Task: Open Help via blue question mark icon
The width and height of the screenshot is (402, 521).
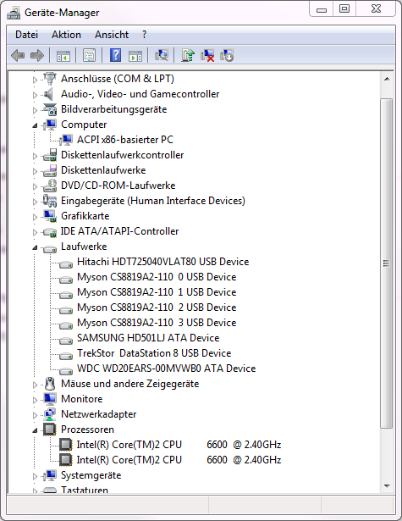Action: (115, 55)
